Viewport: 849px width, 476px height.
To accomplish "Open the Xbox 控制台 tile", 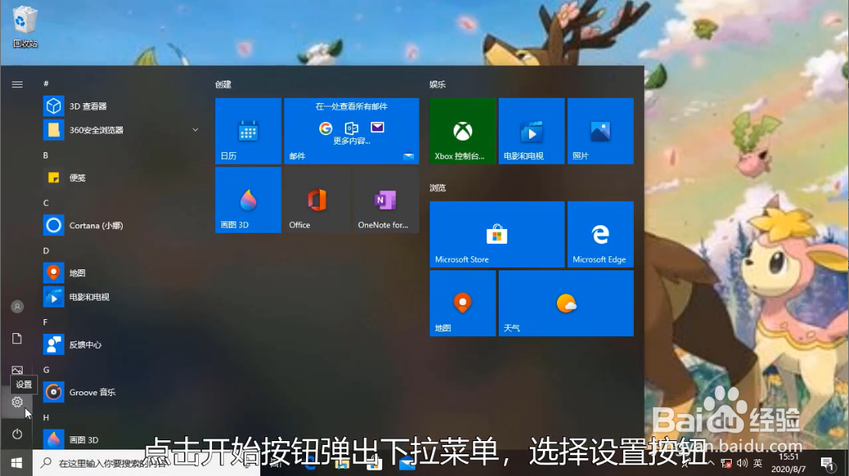I will 462,131.
